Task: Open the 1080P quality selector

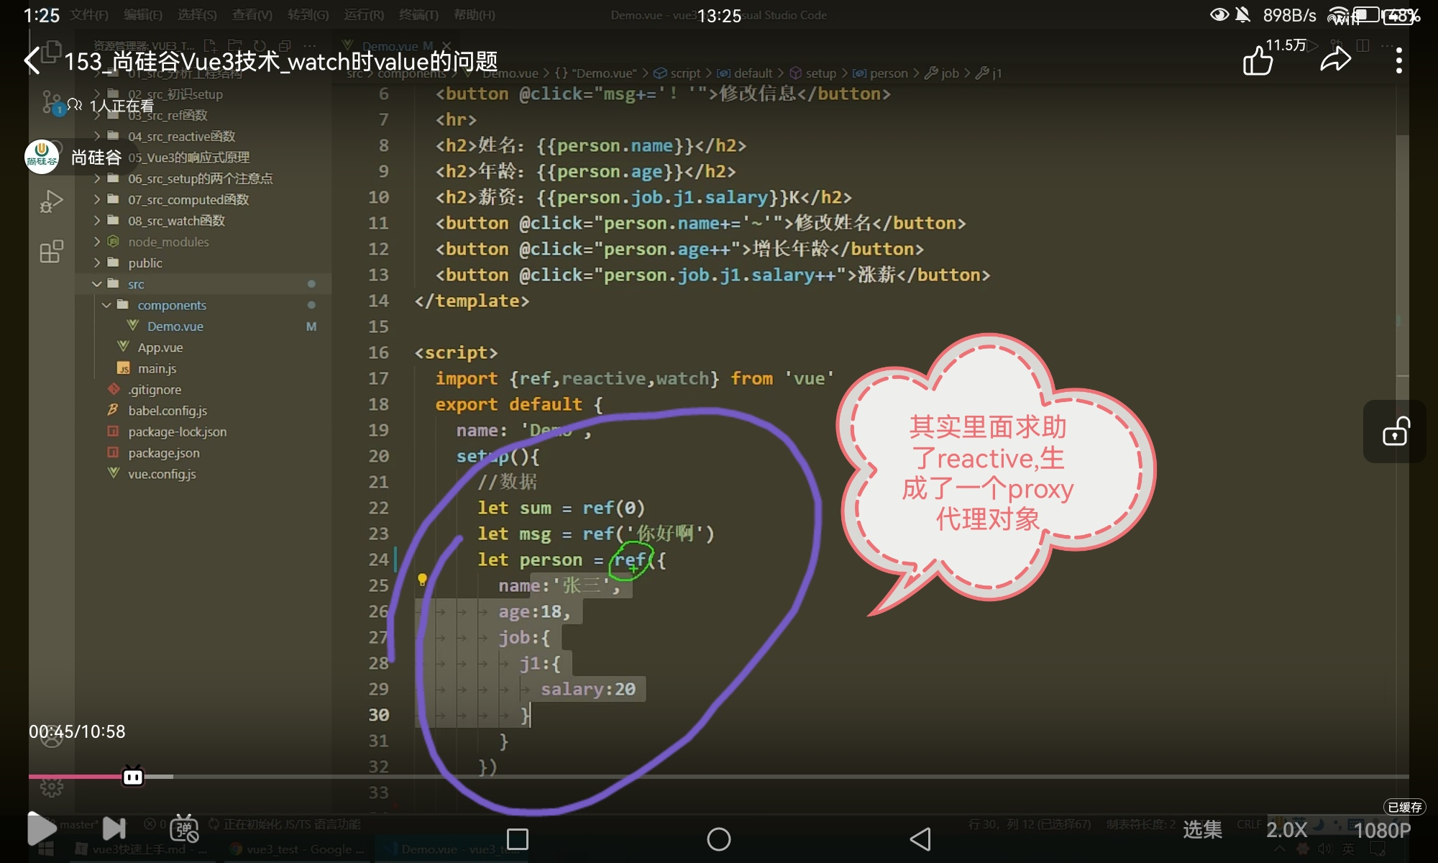Action: (1382, 830)
